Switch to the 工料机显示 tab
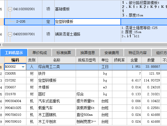Screen dimensions: 167x126 click(14, 53)
